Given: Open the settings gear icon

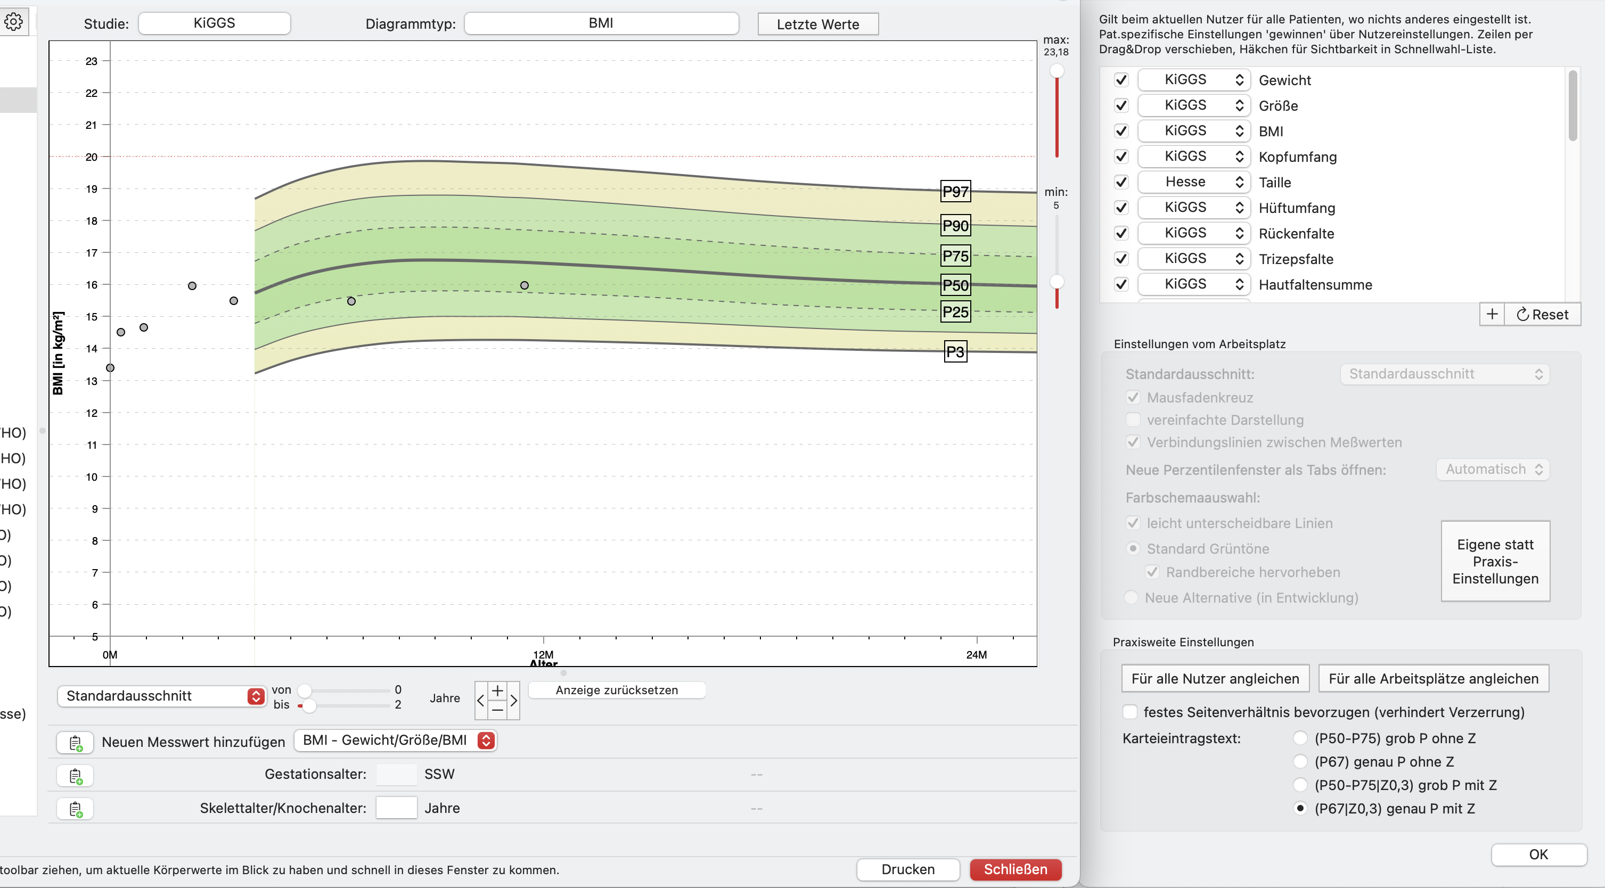Looking at the screenshot, I should click(13, 22).
